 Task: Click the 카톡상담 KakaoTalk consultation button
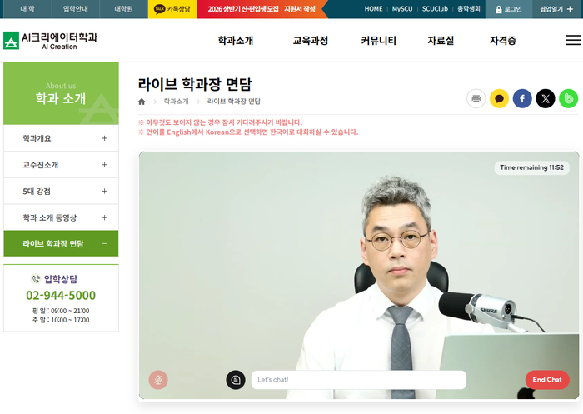[172, 9]
